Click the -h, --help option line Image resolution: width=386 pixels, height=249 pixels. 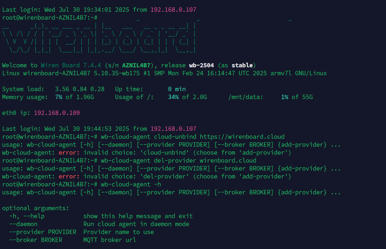tap(101, 216)
